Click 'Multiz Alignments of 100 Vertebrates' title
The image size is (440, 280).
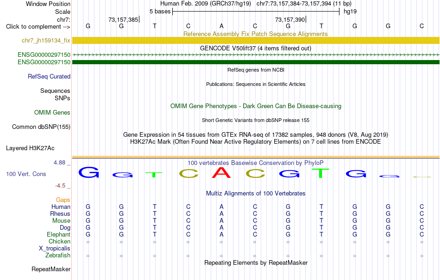(x=256, y=194)
